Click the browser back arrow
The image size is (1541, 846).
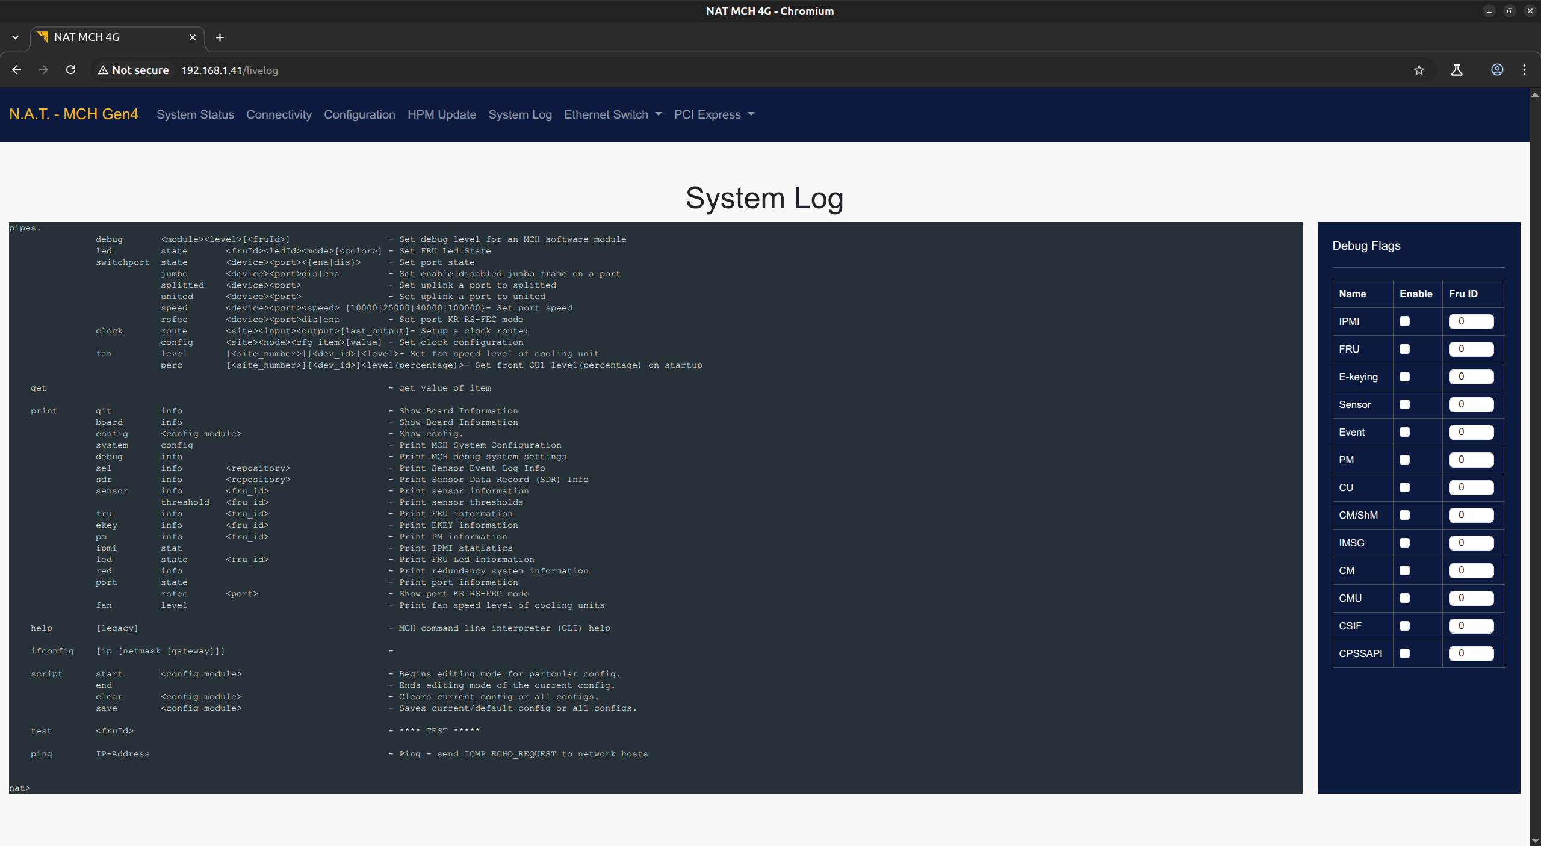point(17,70)
